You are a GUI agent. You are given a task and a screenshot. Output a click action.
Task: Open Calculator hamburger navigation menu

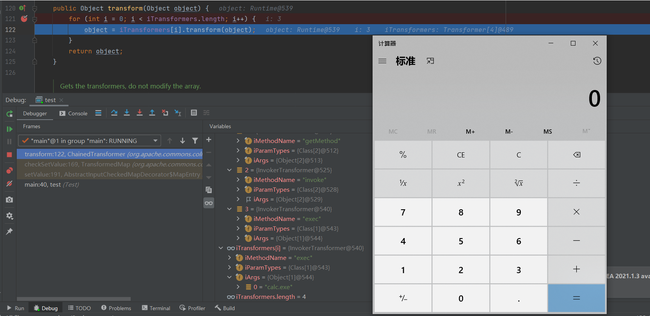coord(382,61)
